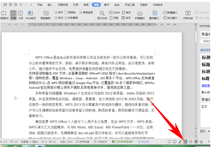
Task: Click the 字数: 2524 word count
Action: [66, 142]
